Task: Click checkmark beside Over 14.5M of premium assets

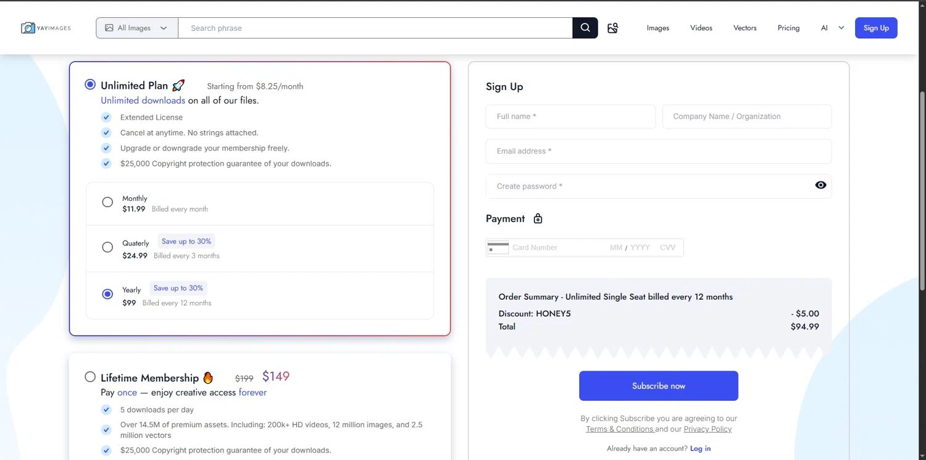Action: (x=106, y=430)
